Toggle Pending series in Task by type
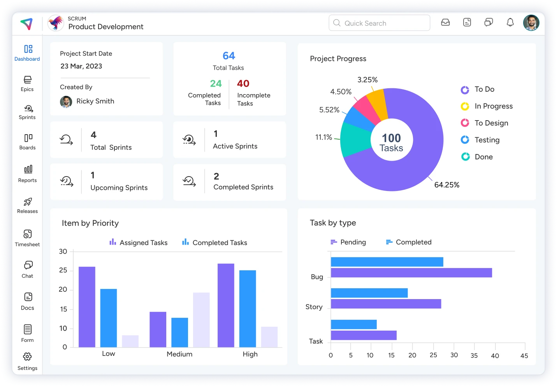Image resolution: width=557 pixels, height=387 pixels. [348, 242]
